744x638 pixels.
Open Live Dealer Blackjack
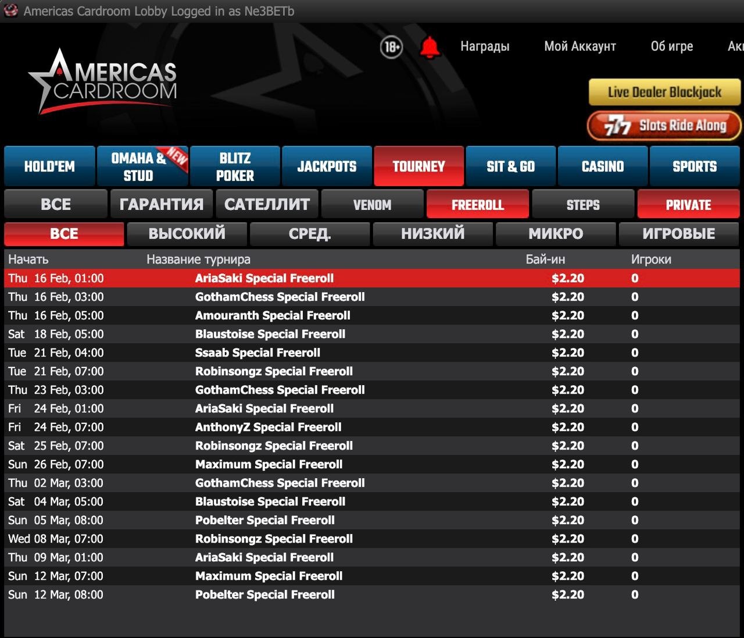click(x=664, y=92)
